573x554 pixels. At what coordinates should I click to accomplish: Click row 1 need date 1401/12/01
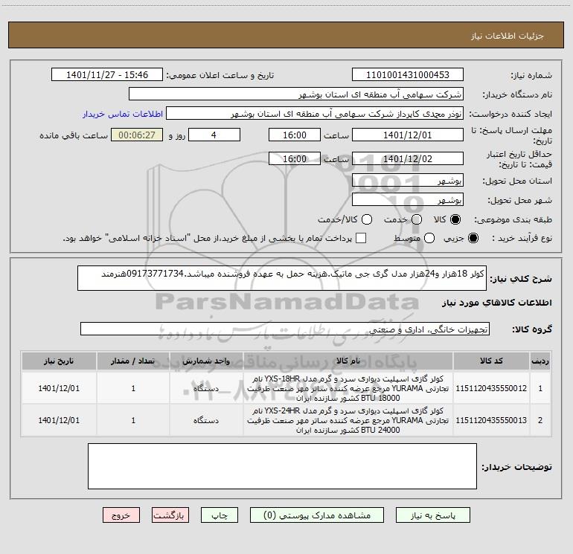point(59,388)
